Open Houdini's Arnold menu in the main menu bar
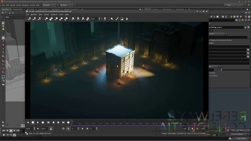Viewport: 251px width, 141px height. point(32,5)
